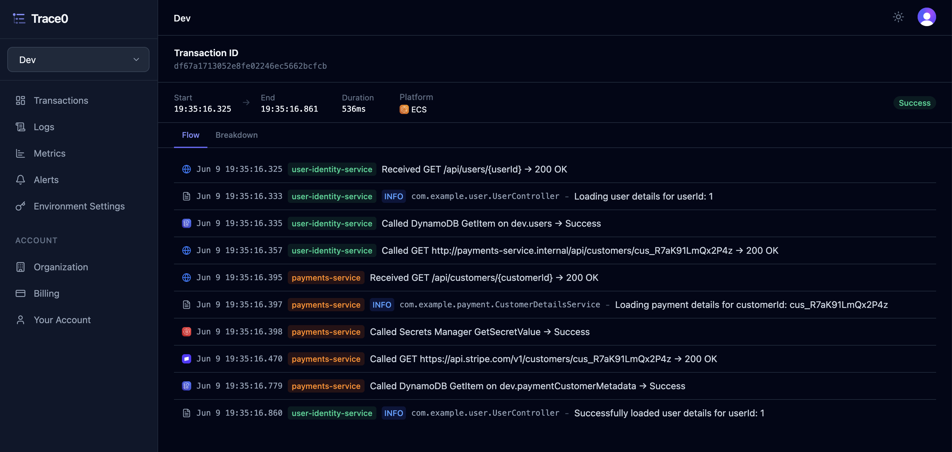The image size is (952, 452).
Task: Click the globe icon for 19:35:16.325 row
Action: point(187,169)
